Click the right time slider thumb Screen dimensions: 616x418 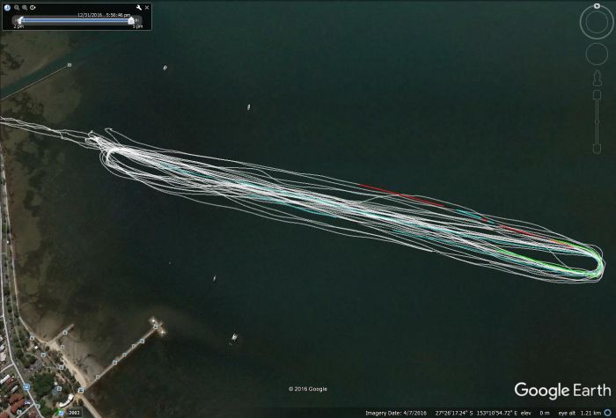133,19
